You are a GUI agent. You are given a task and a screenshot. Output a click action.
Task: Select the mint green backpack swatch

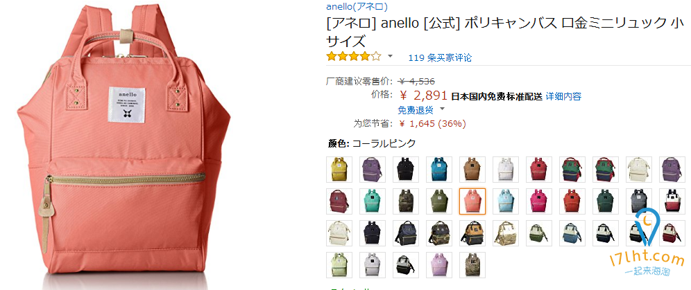(373, 201)
